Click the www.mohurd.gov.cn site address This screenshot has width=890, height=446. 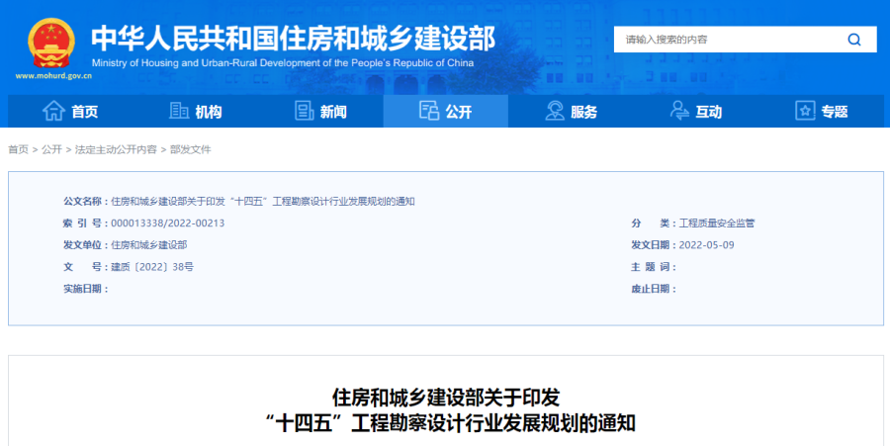tap(53, 76)
